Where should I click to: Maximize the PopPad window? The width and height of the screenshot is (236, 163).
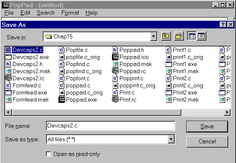pyautogui.click(x=223, y=5)
